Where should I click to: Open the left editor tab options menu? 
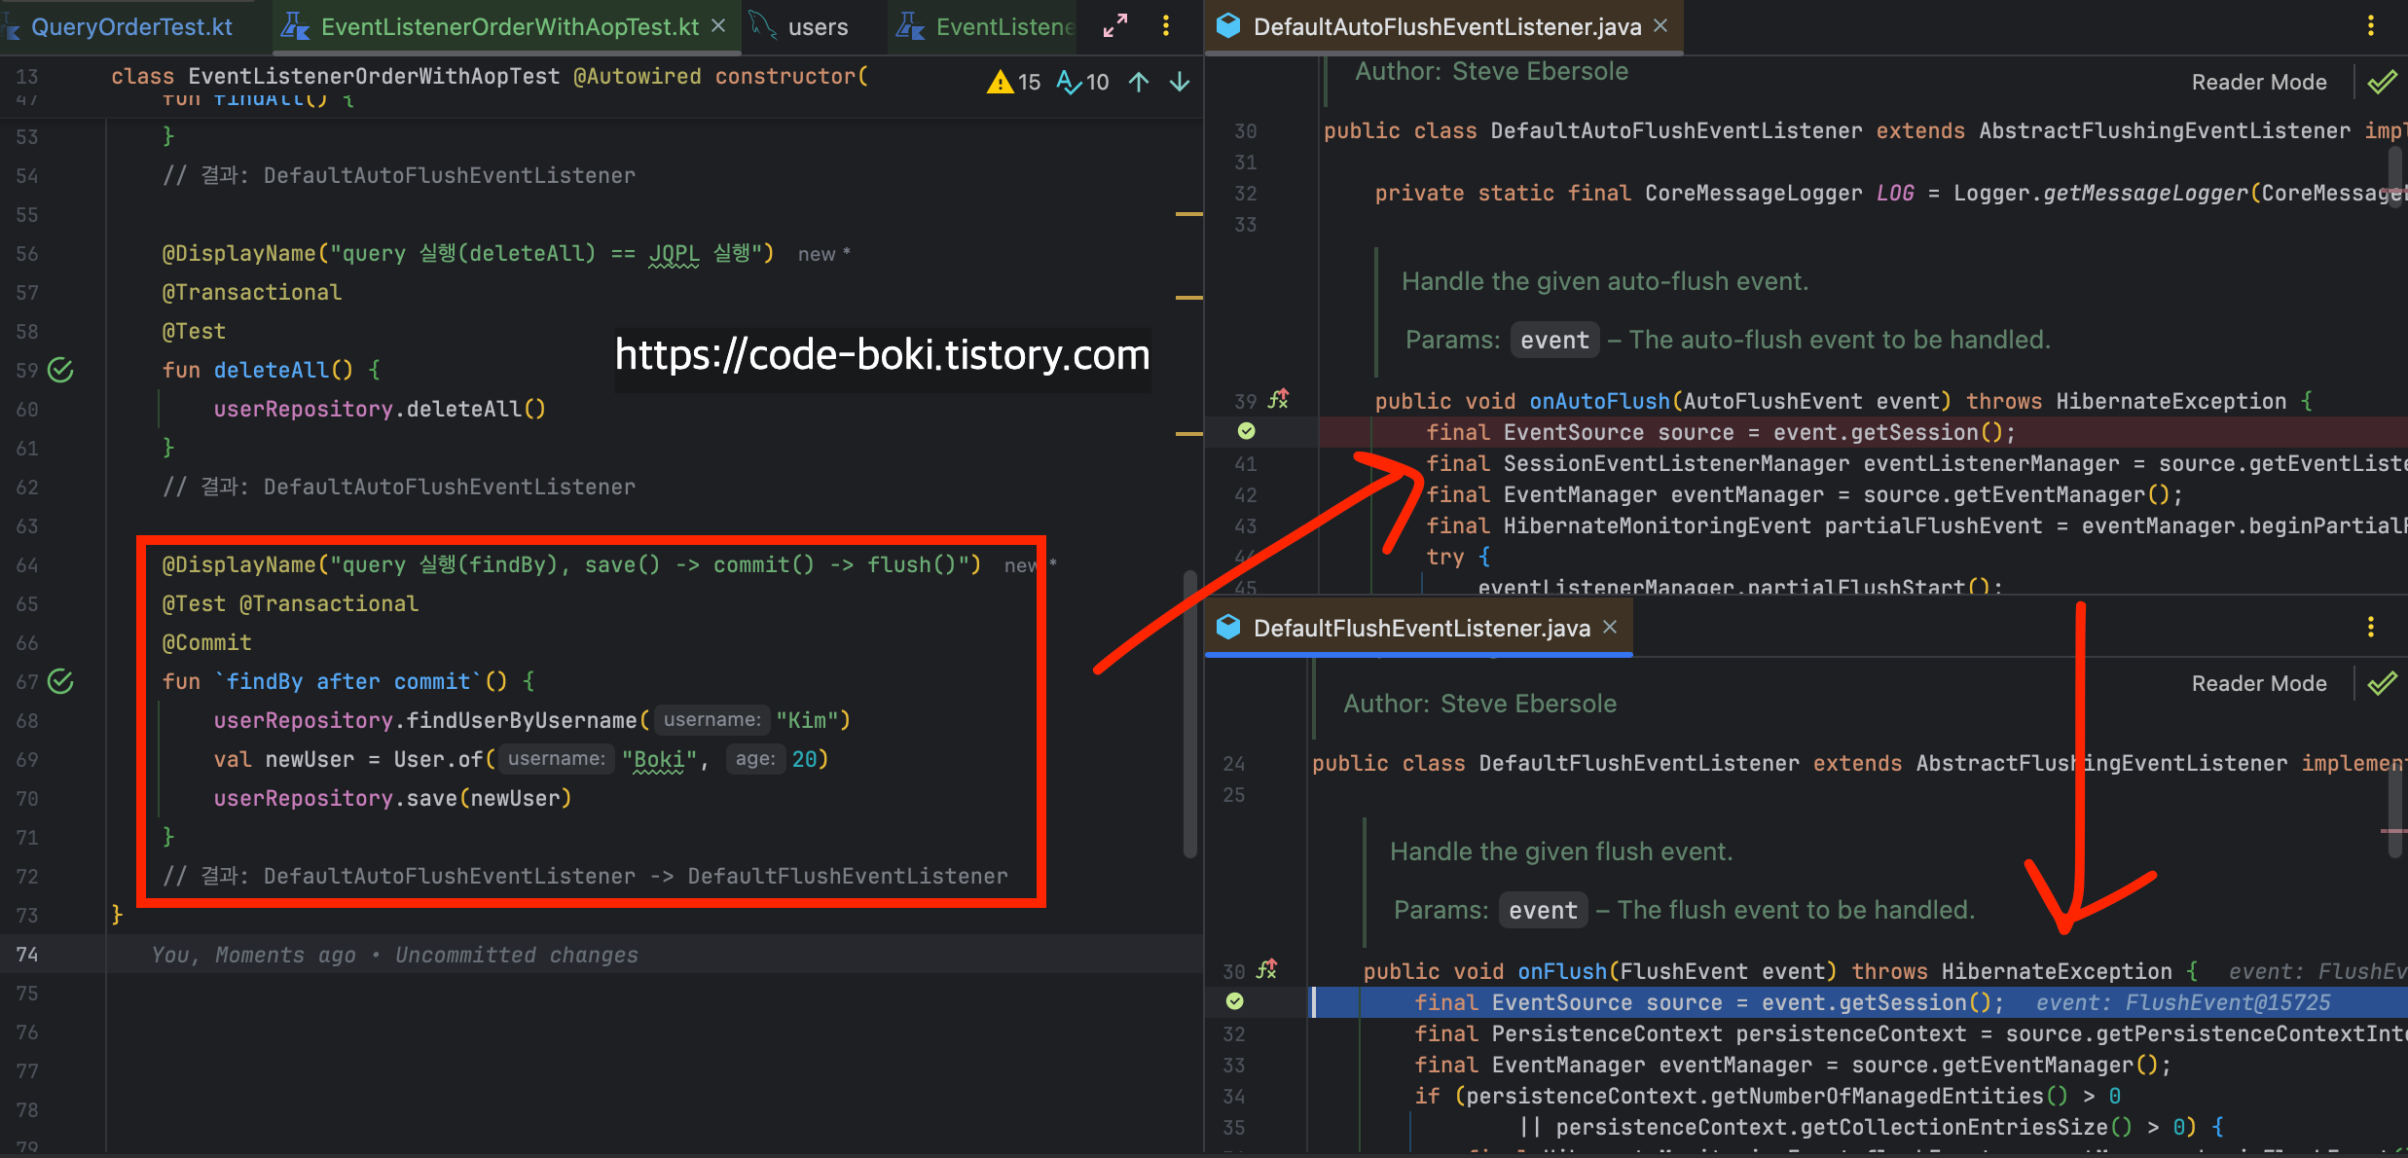pyautogui.click(x=1166, y=26)
